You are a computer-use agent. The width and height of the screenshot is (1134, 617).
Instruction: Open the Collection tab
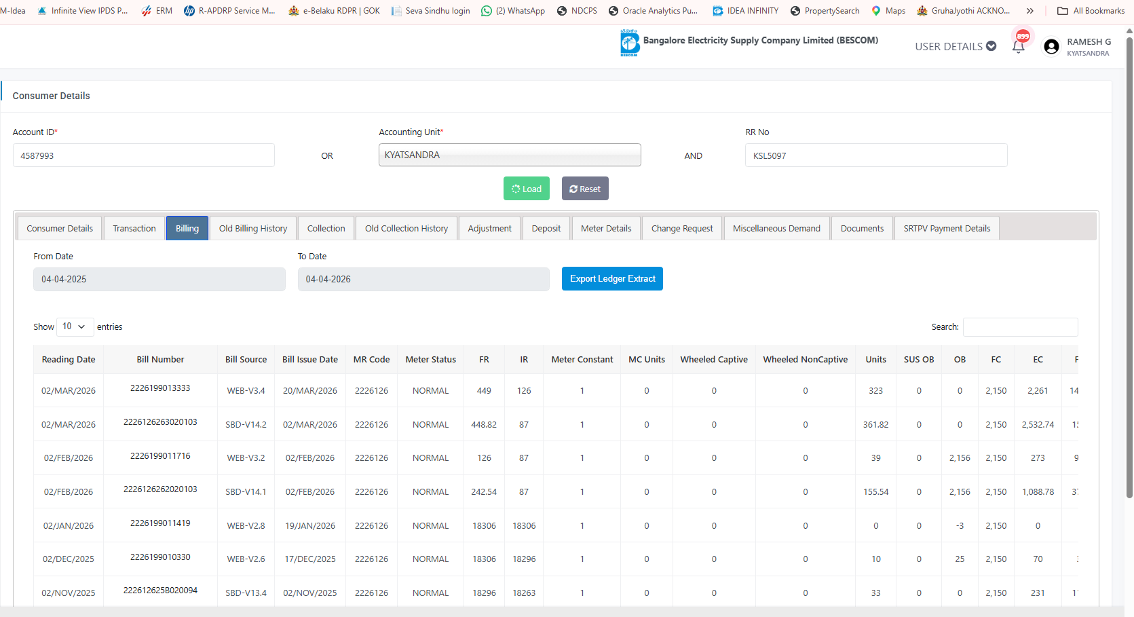[326, 228]
